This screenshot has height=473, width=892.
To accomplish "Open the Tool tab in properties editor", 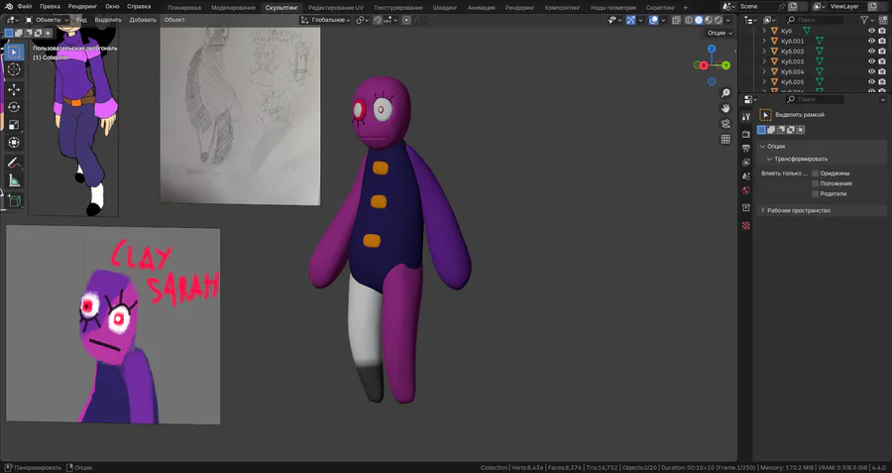I will [x=746, y=117].
